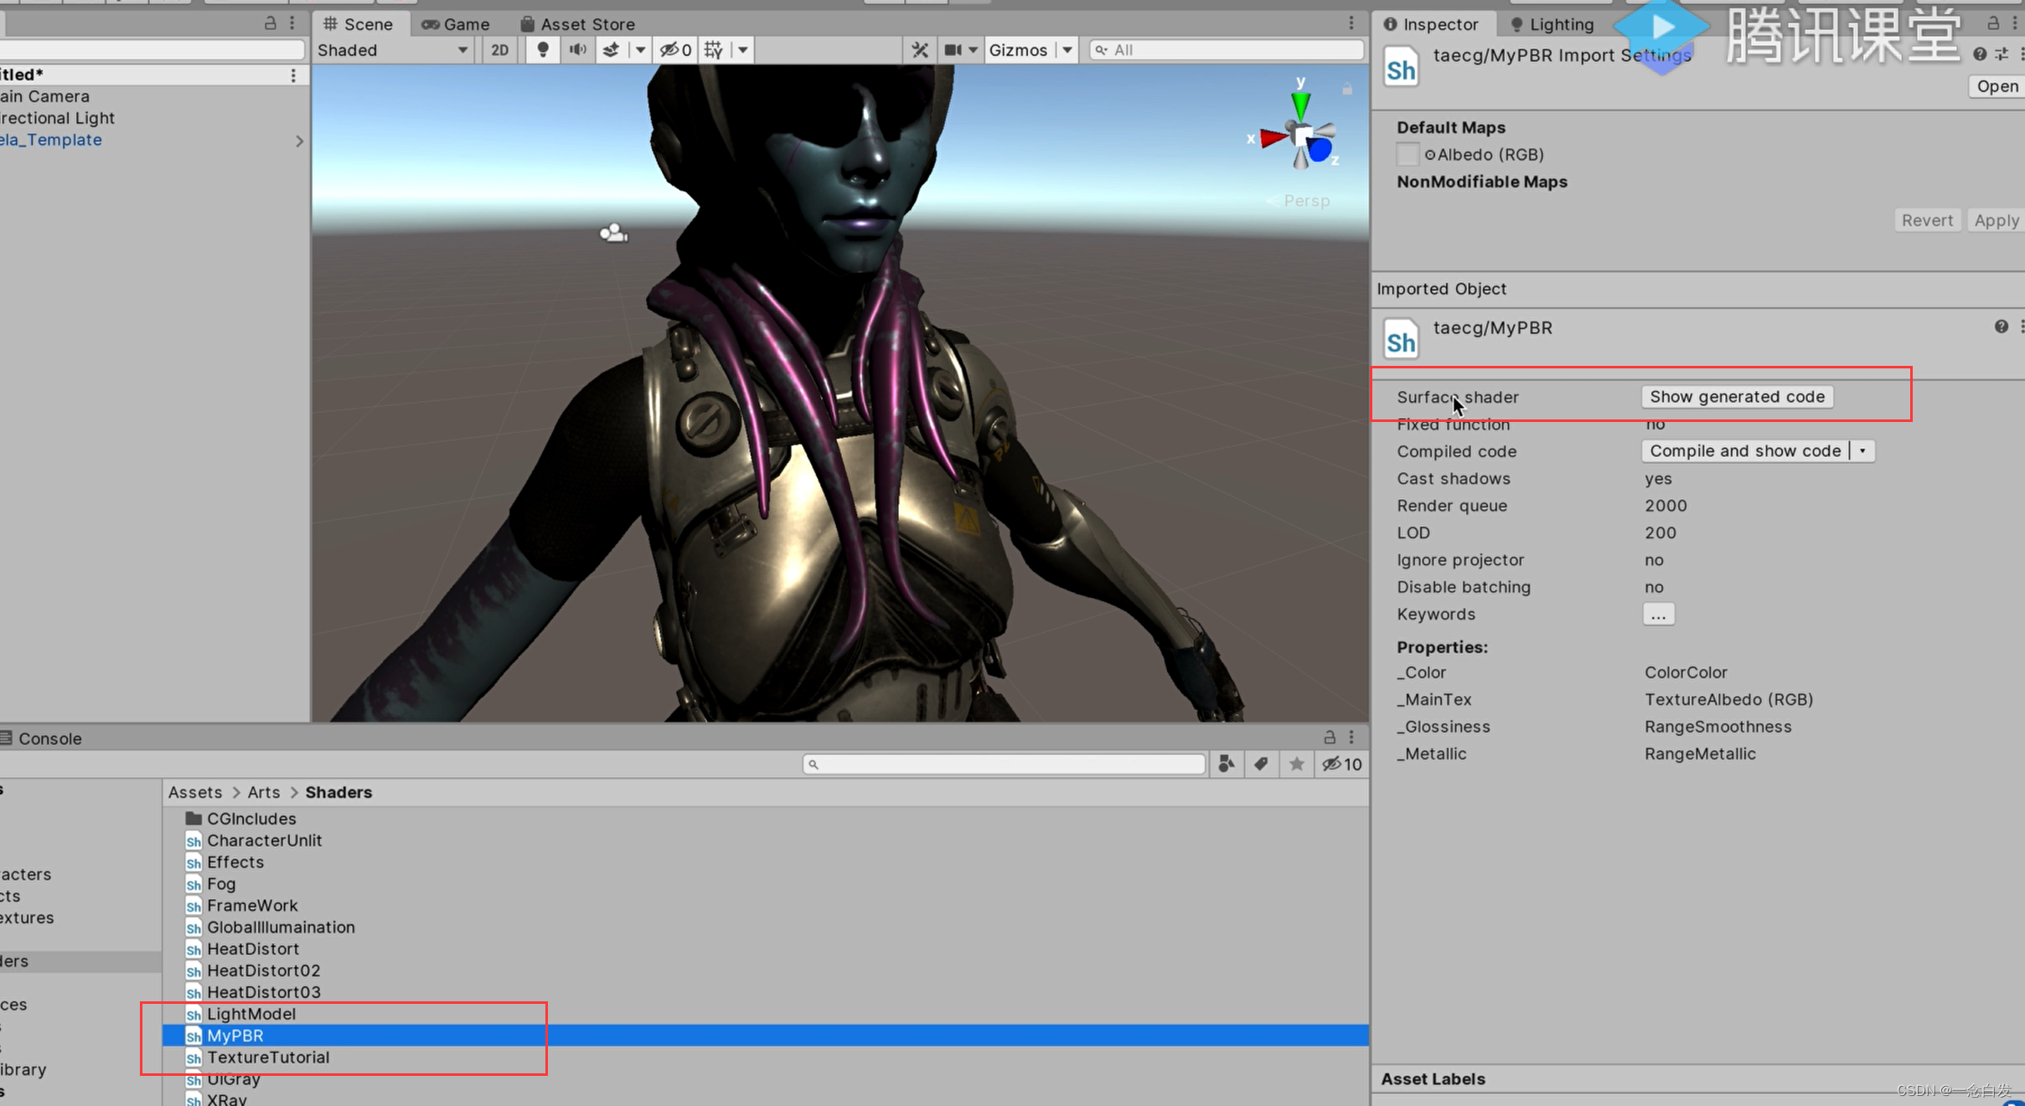
Task: Click Show generated code button
Action: (1737, 397)
